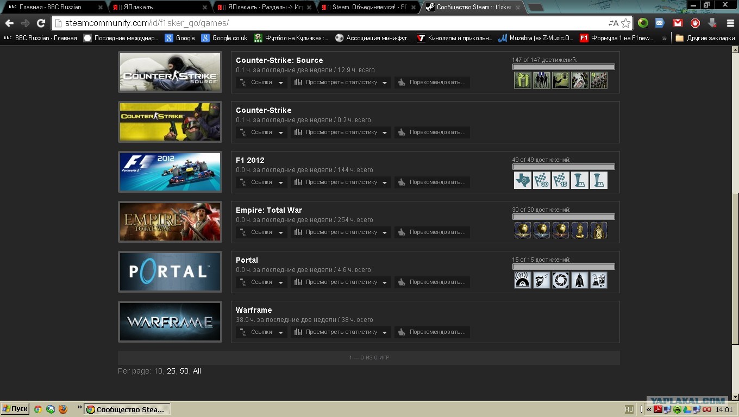The height and width of the screenshot is (417, 739).
Task: Click the Texas map achievement icon in F1 2012
Action: pos(523,180)
